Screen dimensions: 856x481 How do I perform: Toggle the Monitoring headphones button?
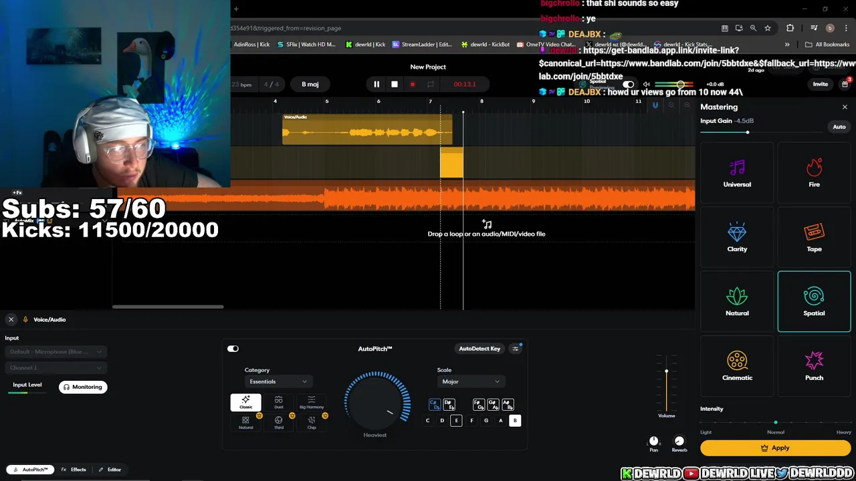(83, 387)
